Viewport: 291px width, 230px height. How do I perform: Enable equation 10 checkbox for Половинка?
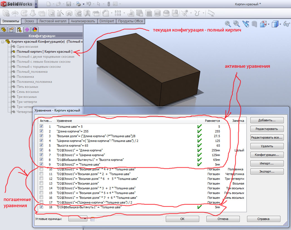pyautogui.click(x=41, y=169)
